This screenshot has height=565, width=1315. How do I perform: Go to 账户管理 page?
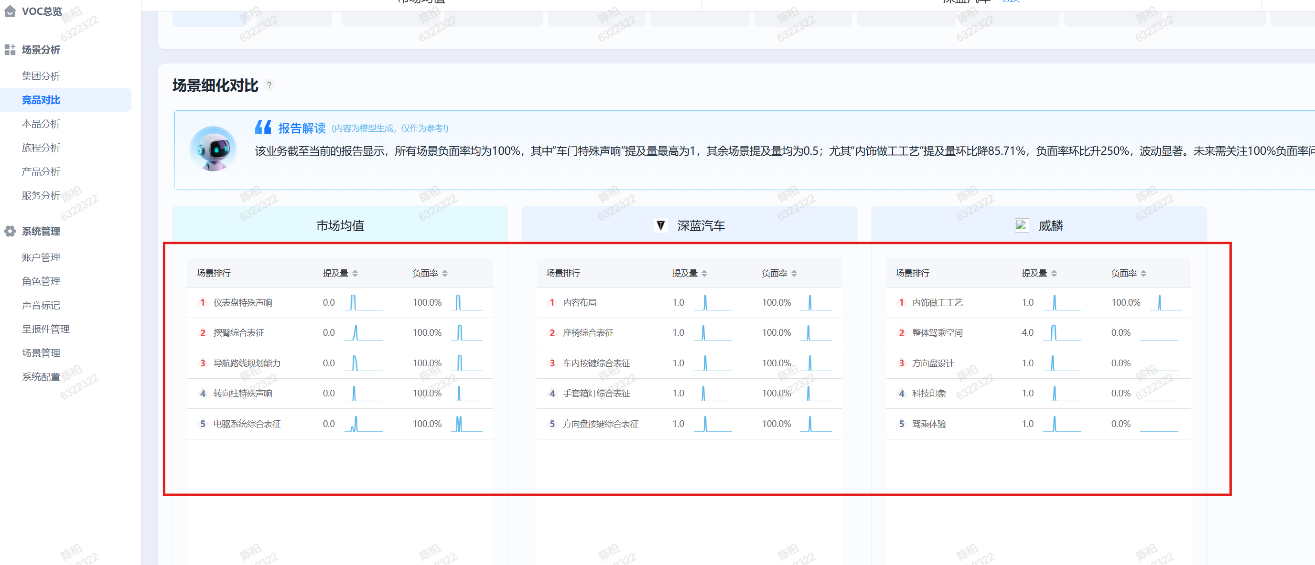pos(41,258)
